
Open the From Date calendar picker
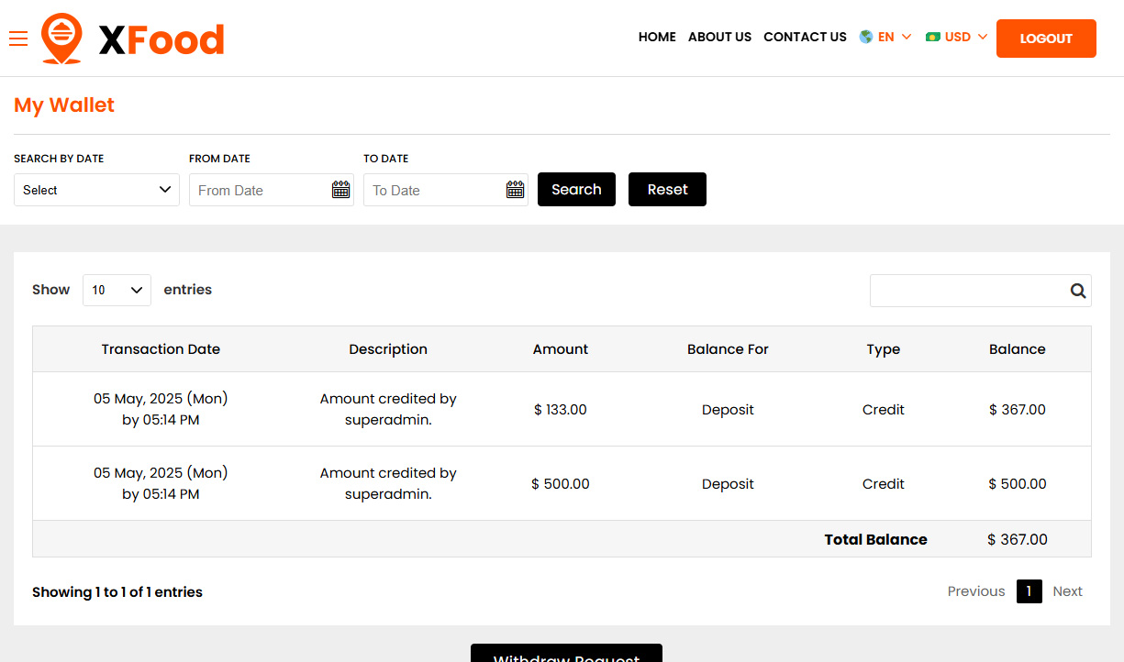tap(340, 189)
